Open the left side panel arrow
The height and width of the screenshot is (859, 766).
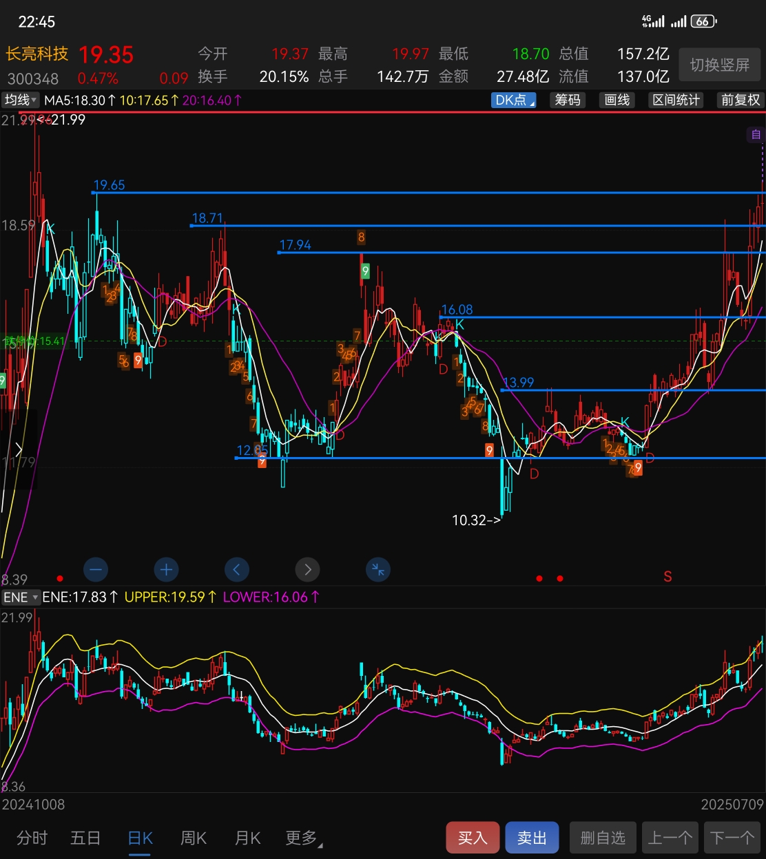(x=19, y=449)
